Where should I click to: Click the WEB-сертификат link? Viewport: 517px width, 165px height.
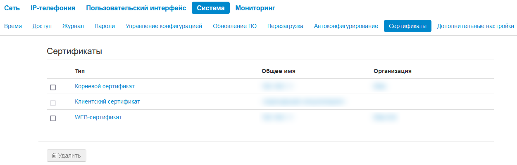(x=98, y=117)
